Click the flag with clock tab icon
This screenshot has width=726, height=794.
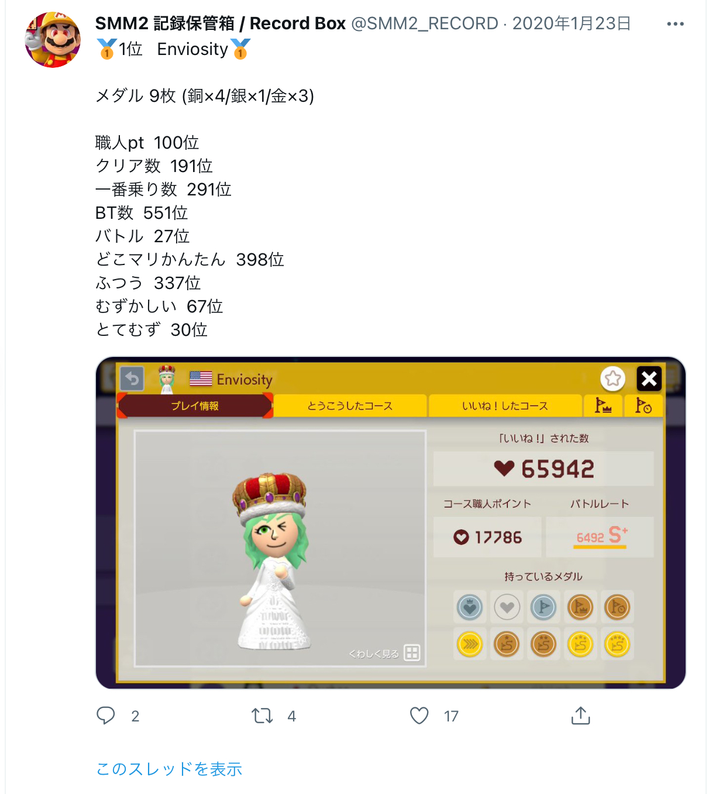[x=644, y=405]
